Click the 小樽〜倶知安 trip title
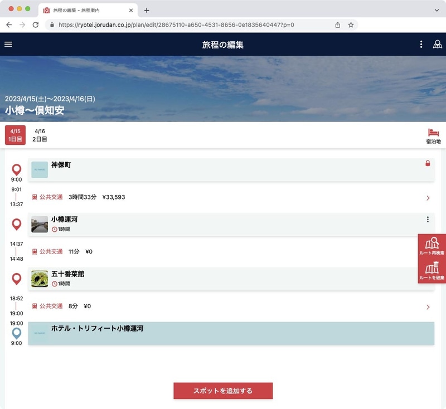Screen dimensions: 446x409 (x=35, y=110)
